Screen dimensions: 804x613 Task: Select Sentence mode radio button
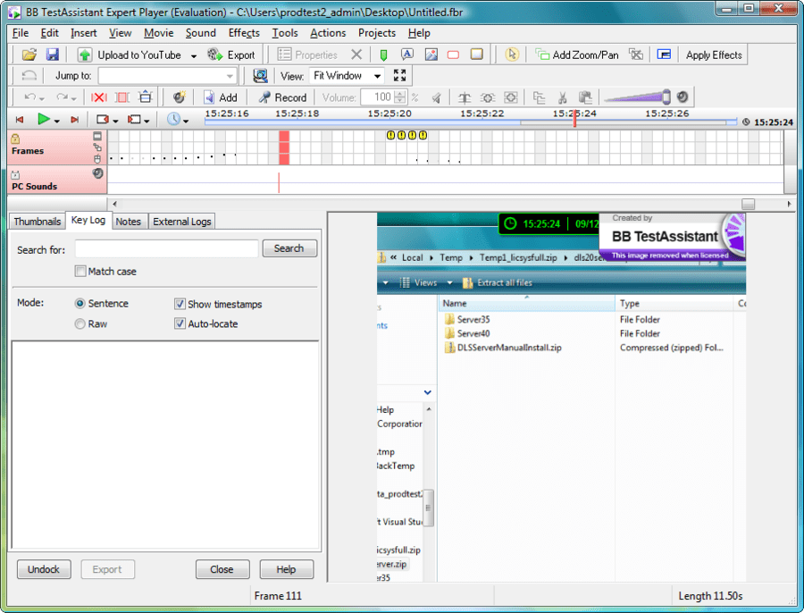[80, 303]
